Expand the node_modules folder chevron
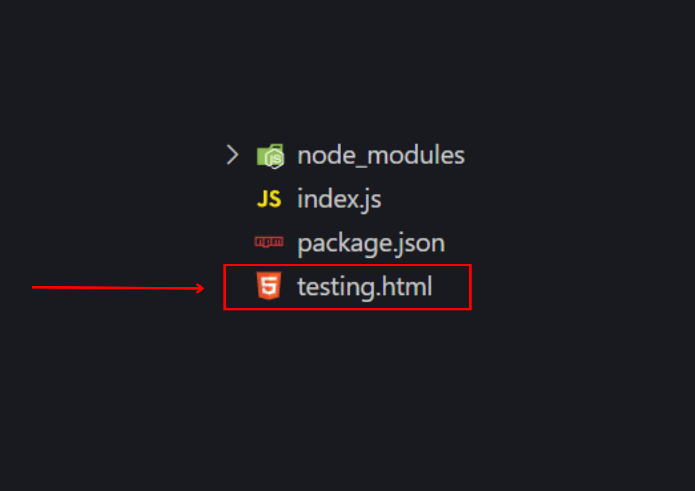Image resolution: width=695 pixels, height=491 pixels. [x=232, y=155]
